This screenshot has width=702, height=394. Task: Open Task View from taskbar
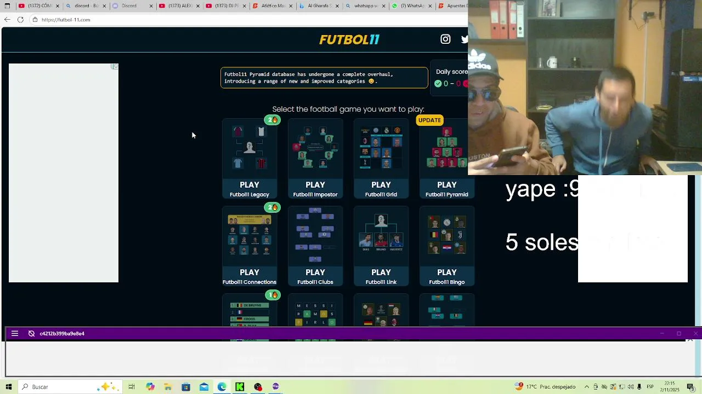click(x=132, y=387)
